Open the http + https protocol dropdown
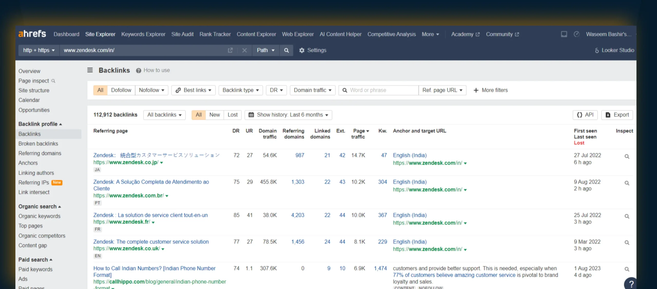Viewport: 657px width, 289px height. tap(38, 50)
